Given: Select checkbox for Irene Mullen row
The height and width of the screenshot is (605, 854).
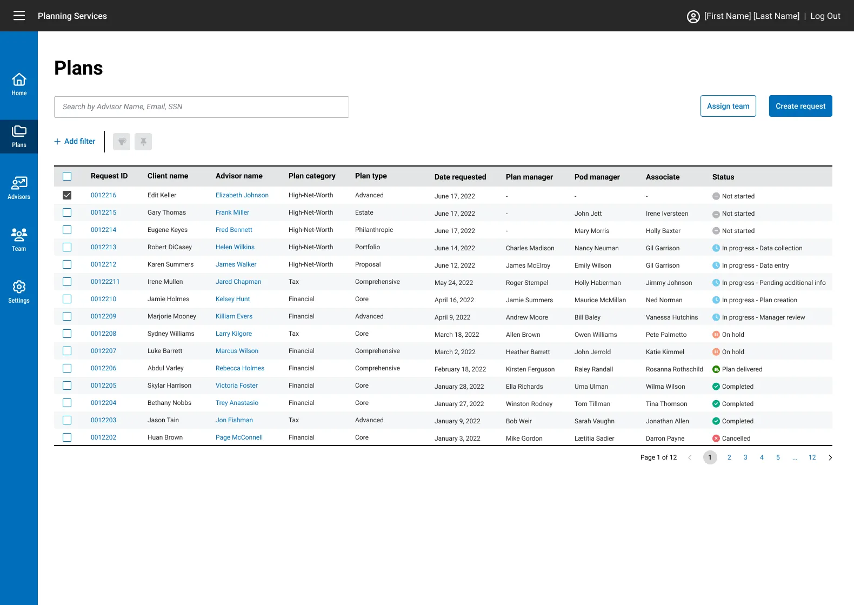Looking at the screenshot, I should [67, 282].
